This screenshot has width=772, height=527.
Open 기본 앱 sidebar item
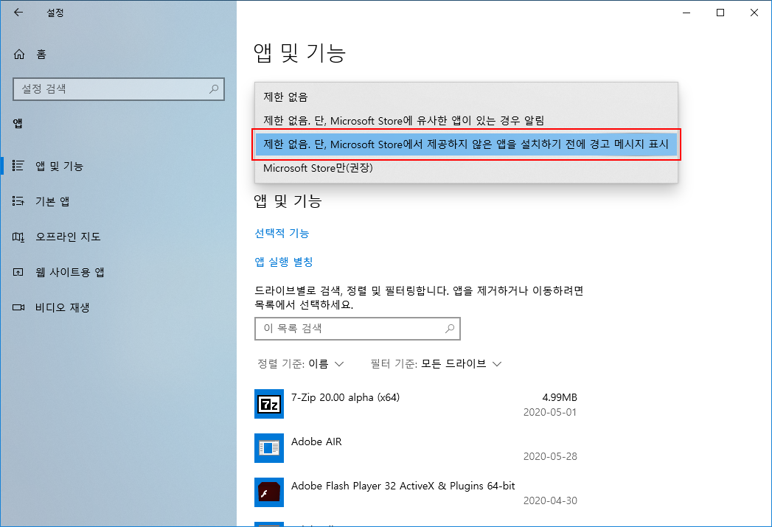pyautogui.click(x=118, y=201)
